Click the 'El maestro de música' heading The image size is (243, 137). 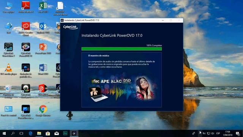pyautogui.click(x=99, y=56)
